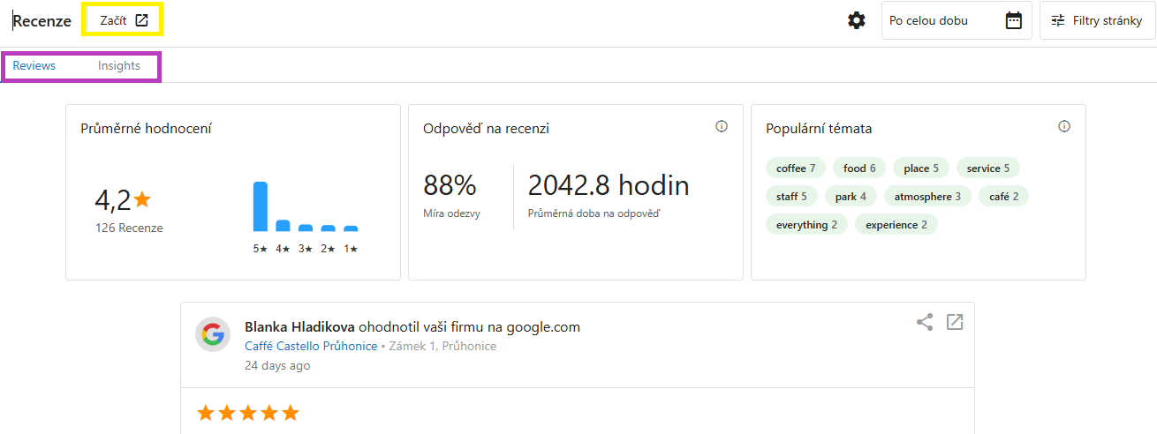
Task: Click info icon on Populární témata card
Action: click(1064, 127)
